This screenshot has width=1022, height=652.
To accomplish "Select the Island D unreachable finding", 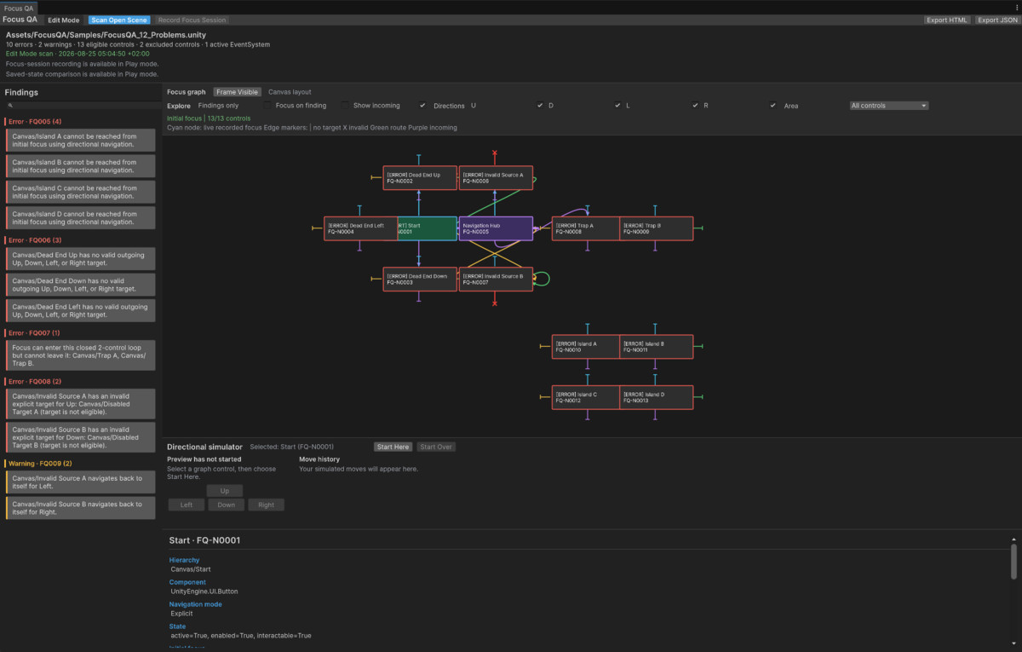I will (81, 218).
